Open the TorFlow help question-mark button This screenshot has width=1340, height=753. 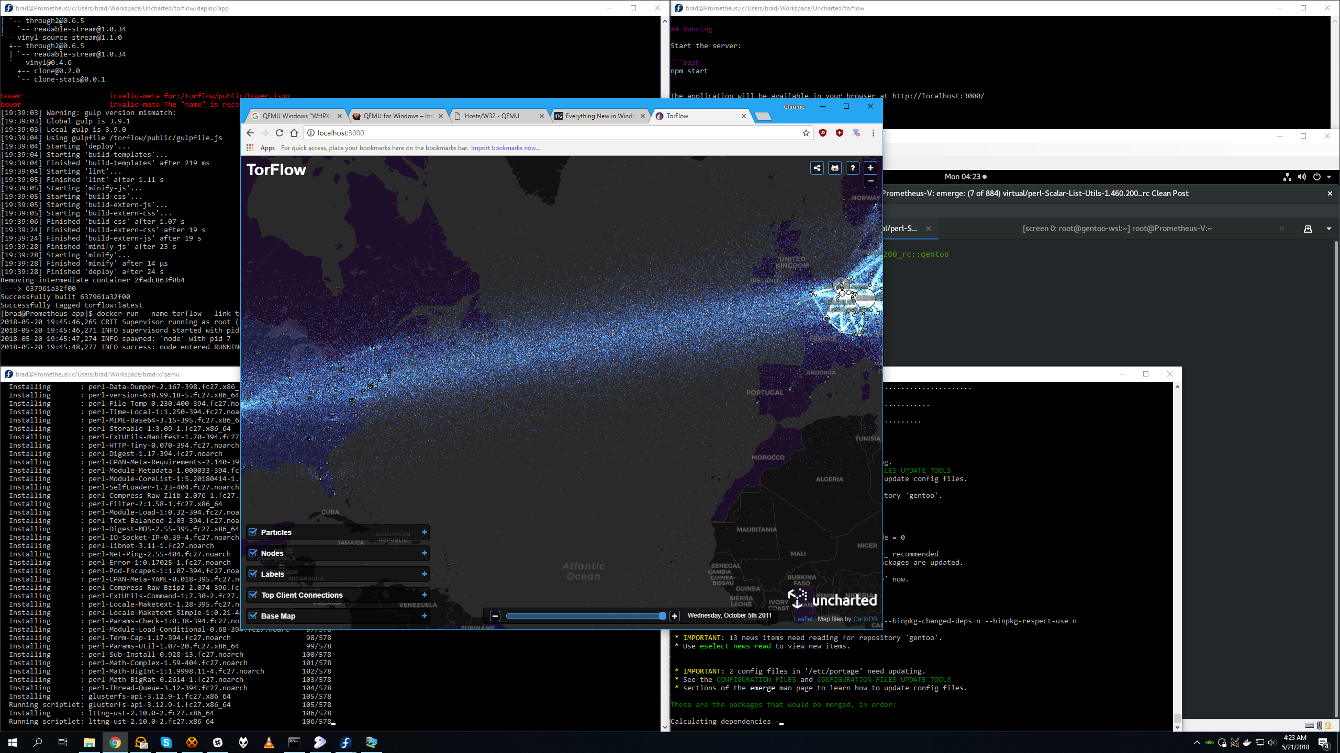click(853, 168)
